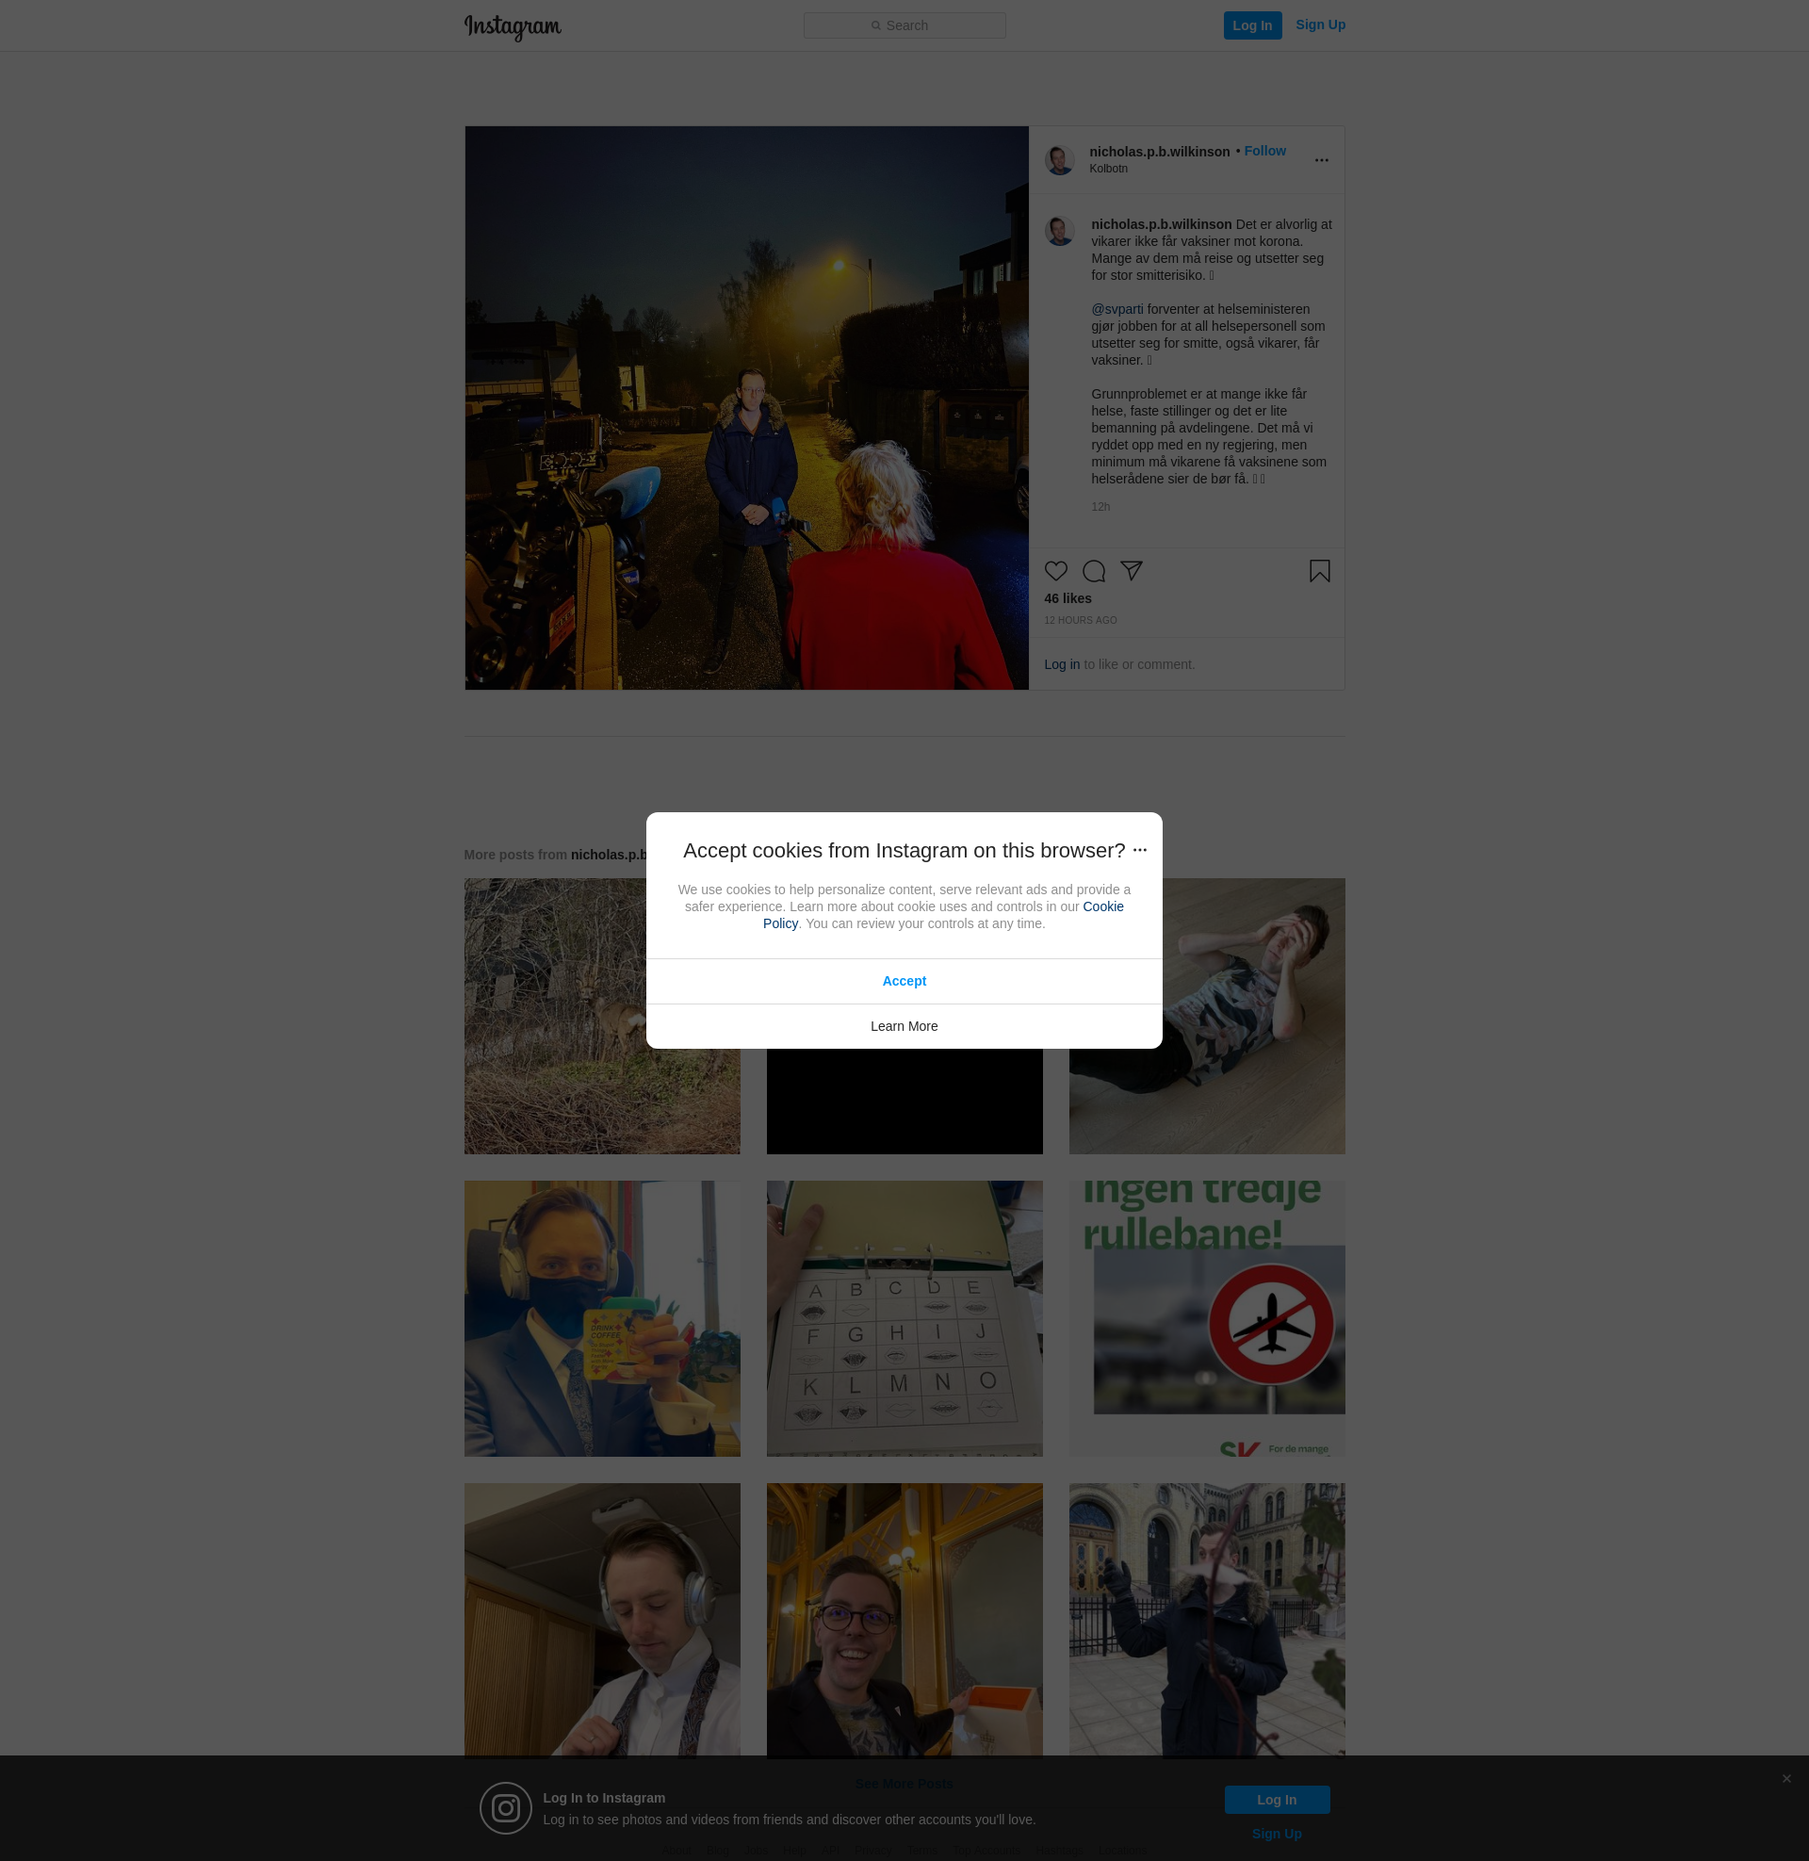The image size is (1809, 1861).
Task: Accept cookies in the dialog
Action: tap(904, 981)
